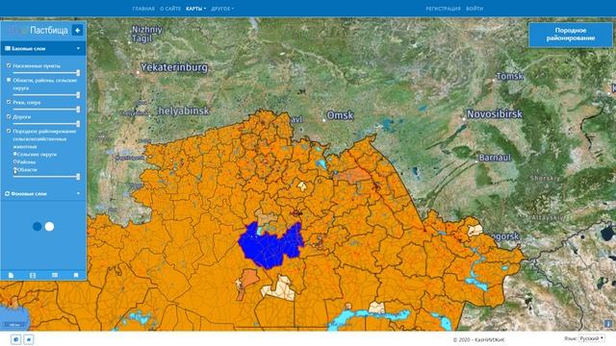Click the first square button below the map

click(x=16, y=339)
